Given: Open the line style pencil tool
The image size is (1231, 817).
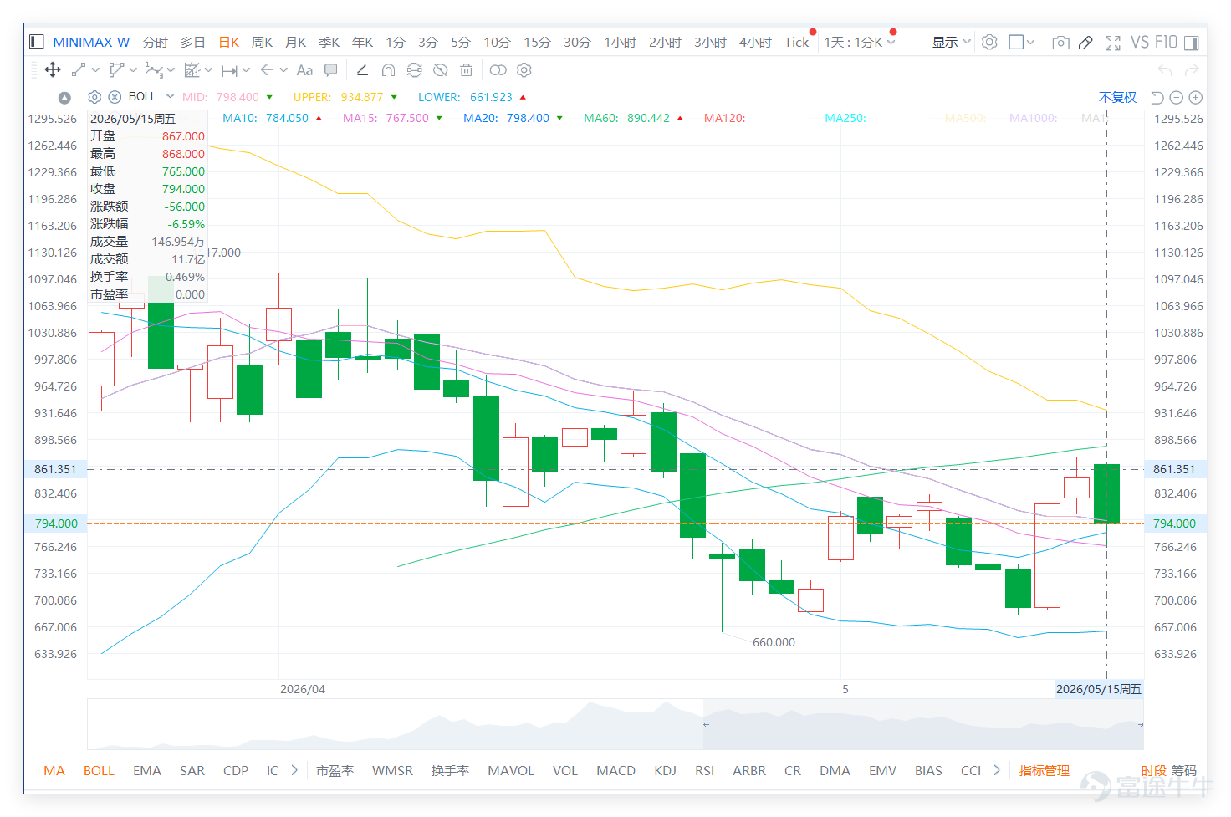Looking at the screenshot, I should pyautogui.click(x=362, y=70).
